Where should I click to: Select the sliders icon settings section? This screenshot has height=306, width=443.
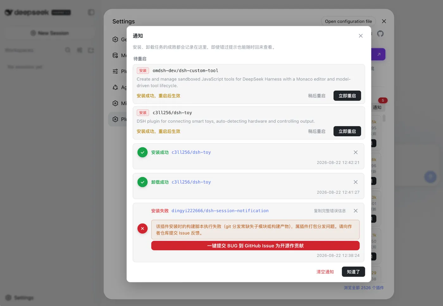(115, 71)
